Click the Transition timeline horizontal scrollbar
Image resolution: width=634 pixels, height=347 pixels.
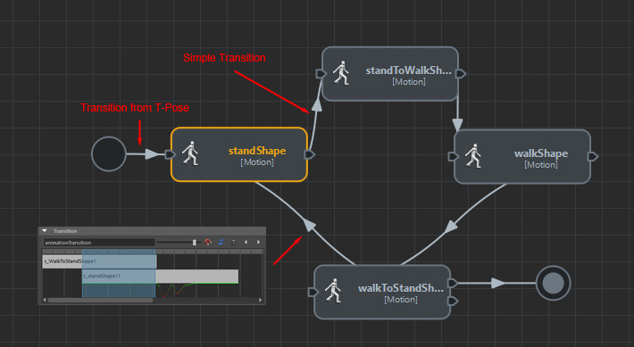pyautogui.click(x=100, y=300)
